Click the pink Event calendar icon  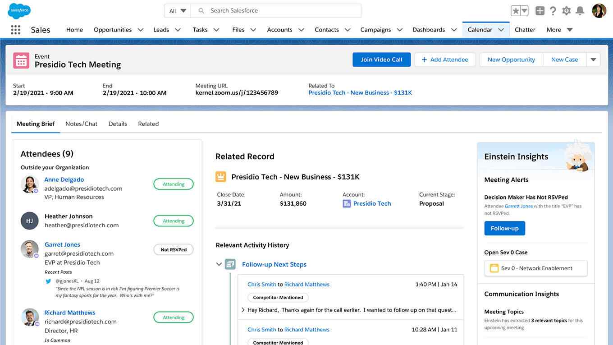pyautogui.click(x=21, y=60)
